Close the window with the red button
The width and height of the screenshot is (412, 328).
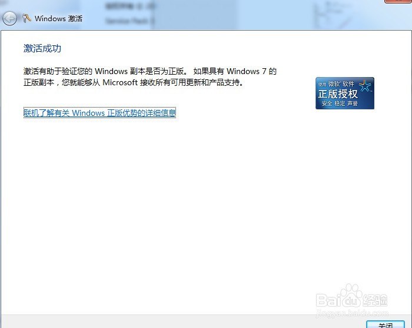[x=398, y=1]
